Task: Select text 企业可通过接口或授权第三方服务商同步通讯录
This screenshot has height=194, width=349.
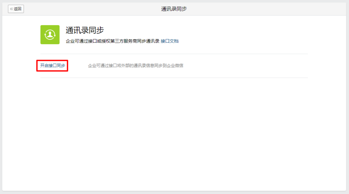Action: click(x=113, y=41)
